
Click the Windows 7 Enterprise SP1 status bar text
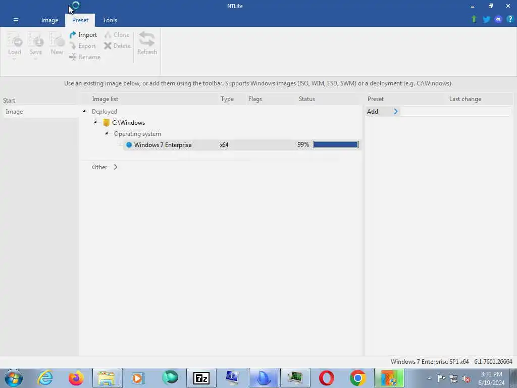point(451,362)
